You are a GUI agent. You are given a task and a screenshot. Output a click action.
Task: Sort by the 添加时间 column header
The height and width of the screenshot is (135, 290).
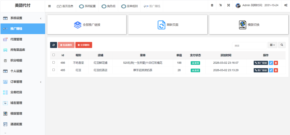click(x=226, y=55)
